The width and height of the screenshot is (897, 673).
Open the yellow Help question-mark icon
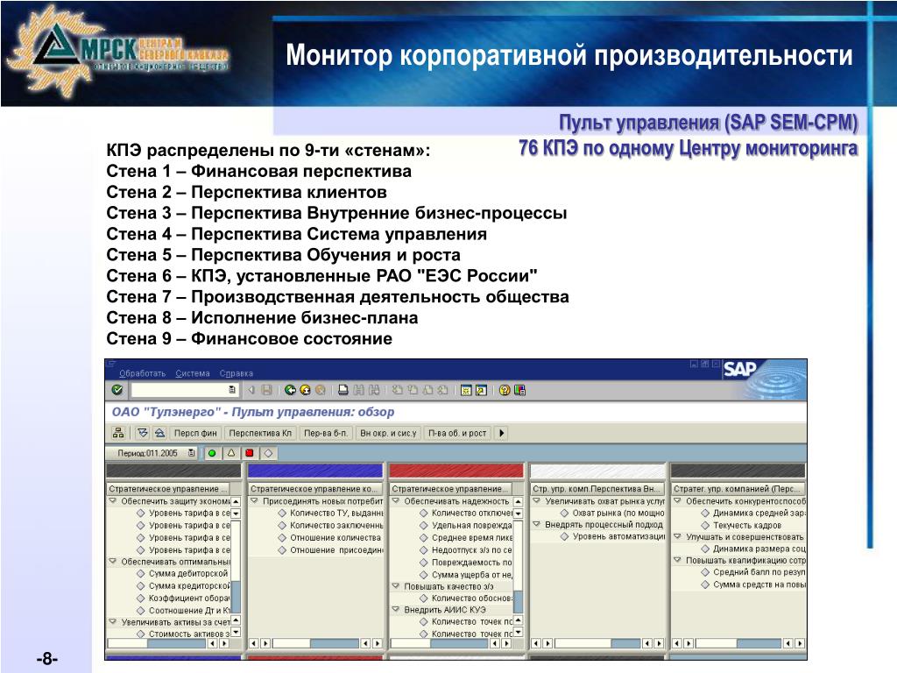point(504,390)
